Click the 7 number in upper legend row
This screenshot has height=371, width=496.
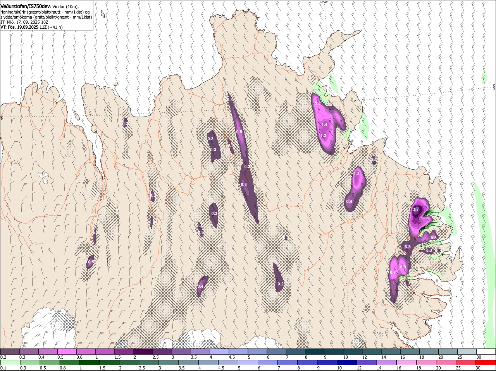pyautogui.click(x=287, y=357)
